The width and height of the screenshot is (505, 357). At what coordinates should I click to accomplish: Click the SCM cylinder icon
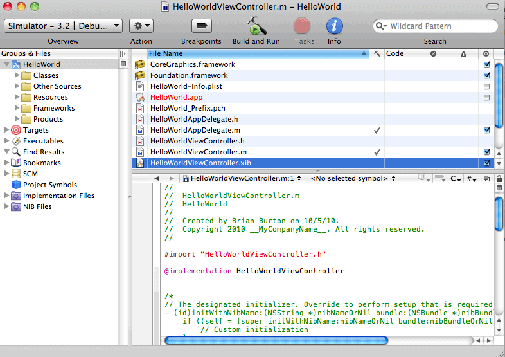coord(16,174)
